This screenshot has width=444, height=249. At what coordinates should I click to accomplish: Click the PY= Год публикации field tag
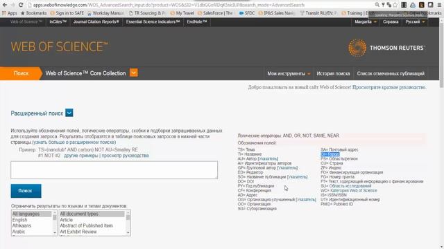[x=256, y=186]
